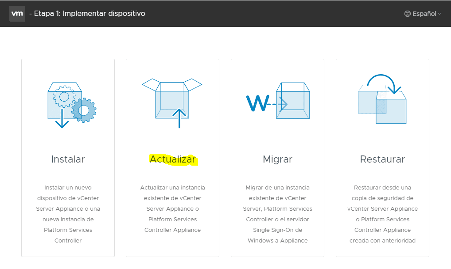
Task: Choose Migrar to migrate an existing instance
Action: (x=277, y=159)
